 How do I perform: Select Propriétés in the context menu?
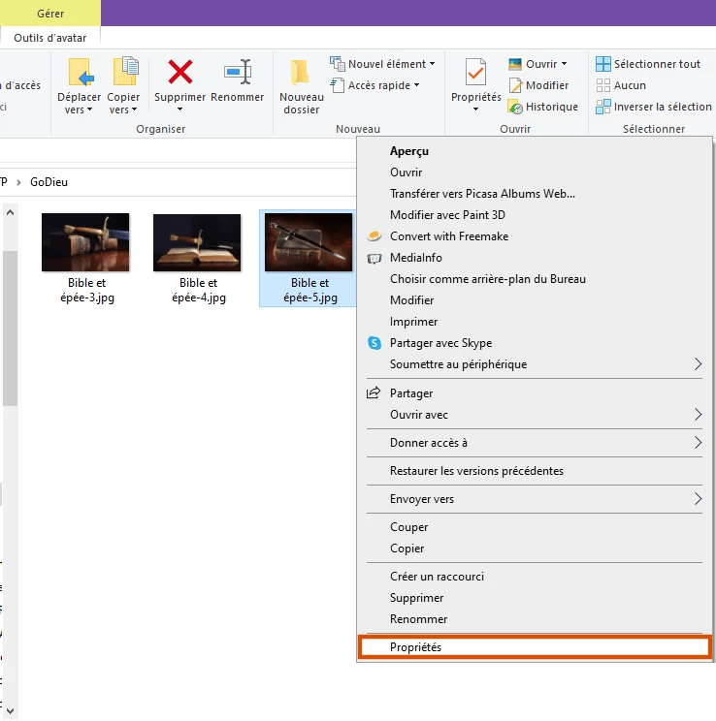point(415,646)
